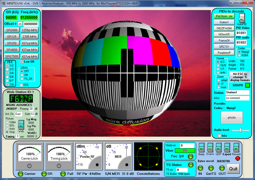This screenshot has width=255, height=180.
Task: Flip the Beep rocker switch
Action: click(201, 147)
